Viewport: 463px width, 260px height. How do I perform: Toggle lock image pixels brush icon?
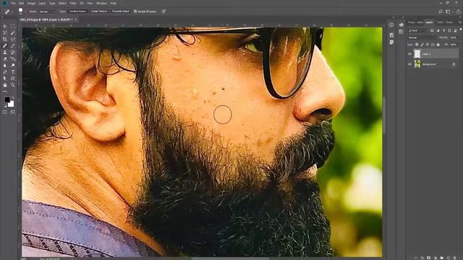(x=422, y=45)
